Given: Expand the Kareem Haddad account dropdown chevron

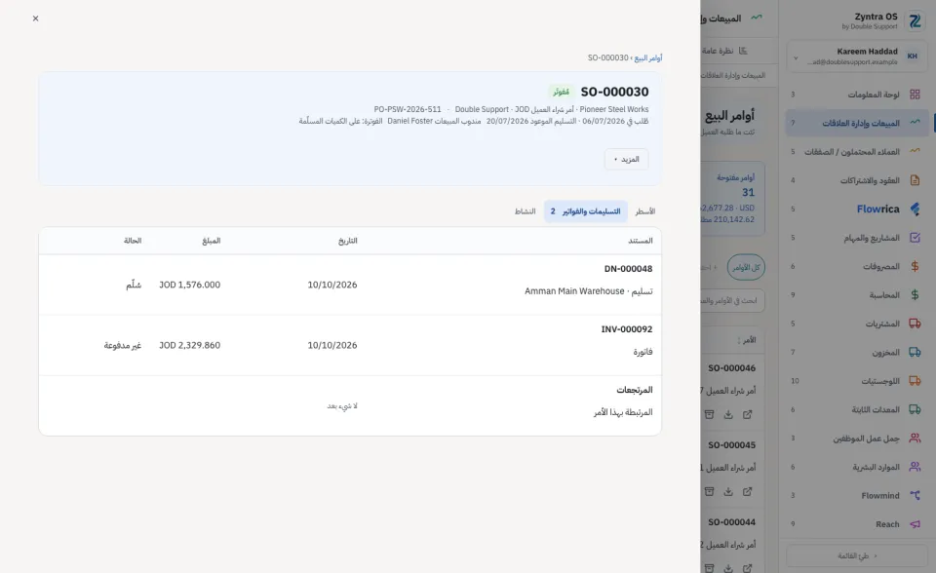Looking at the screenshot, I should point(796,57).
